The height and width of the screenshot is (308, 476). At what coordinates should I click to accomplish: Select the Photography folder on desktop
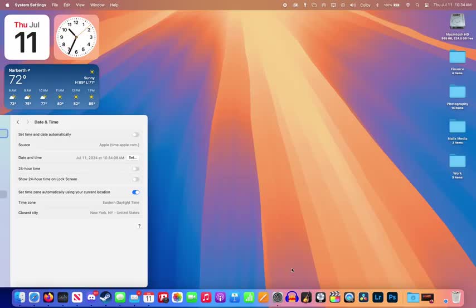pos(457,92)
